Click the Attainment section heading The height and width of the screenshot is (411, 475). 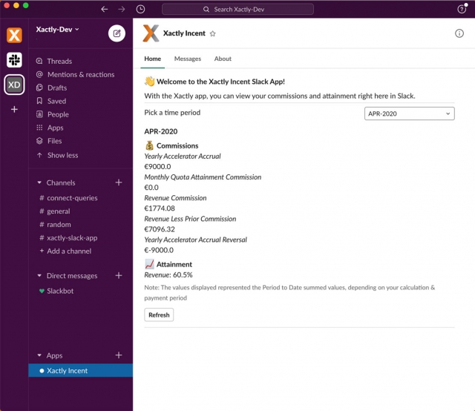[x=174, y=264]
